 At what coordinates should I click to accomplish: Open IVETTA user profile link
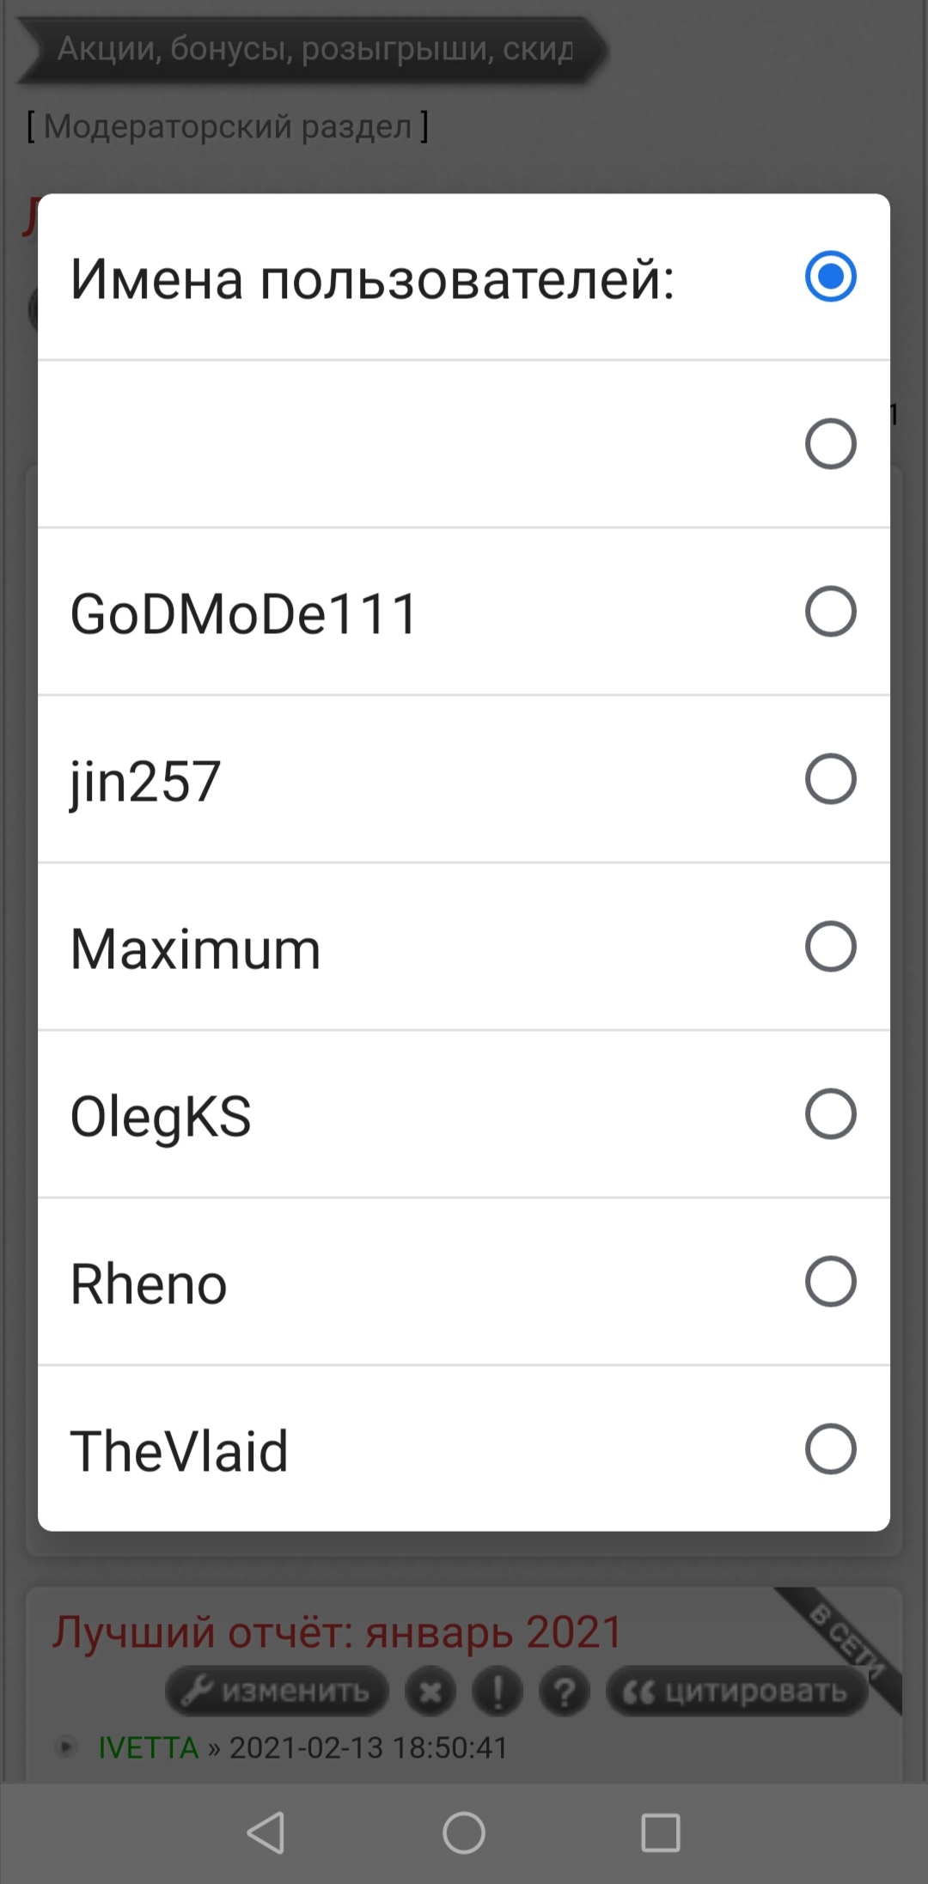[148, 1747]
